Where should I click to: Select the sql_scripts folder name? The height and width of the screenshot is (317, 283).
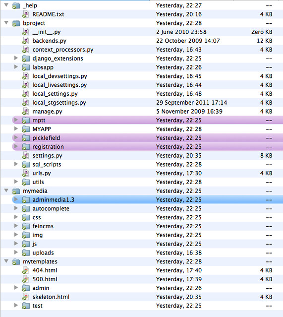tap(47, 164)
